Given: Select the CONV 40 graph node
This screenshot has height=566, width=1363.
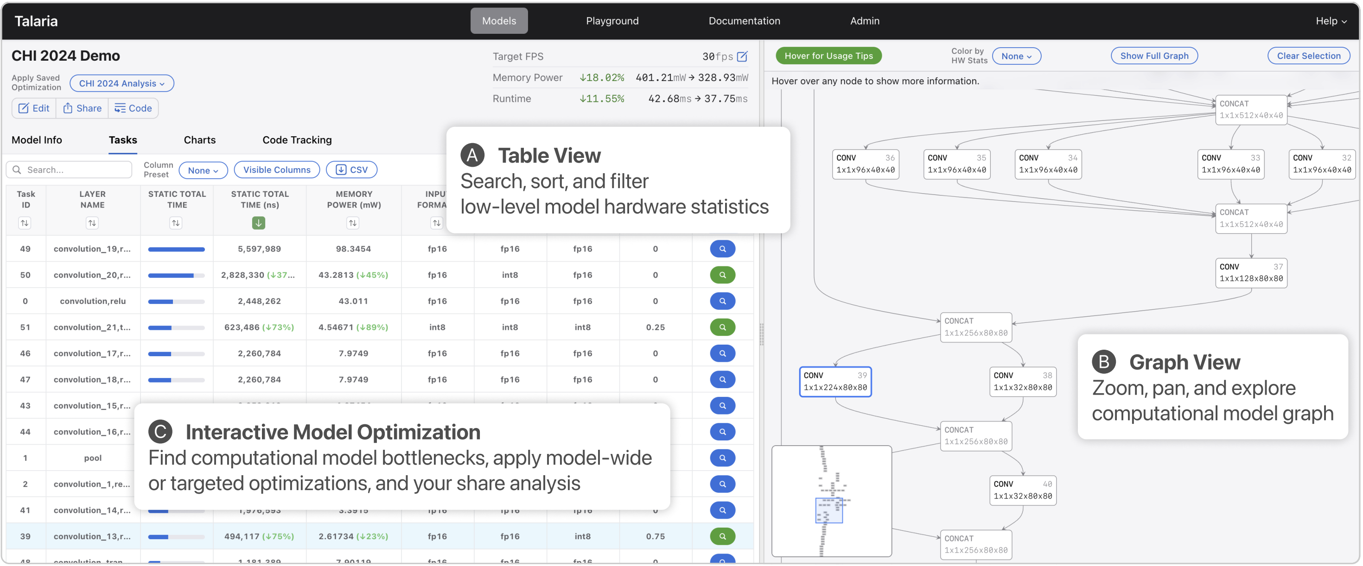Looking at the screenshot, I should [1023, 491].
